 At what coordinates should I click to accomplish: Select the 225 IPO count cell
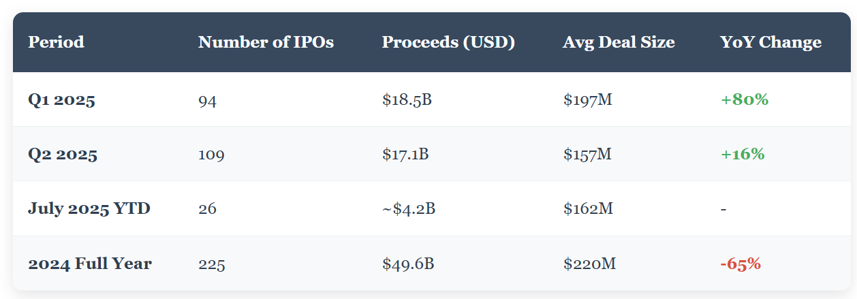211,264
